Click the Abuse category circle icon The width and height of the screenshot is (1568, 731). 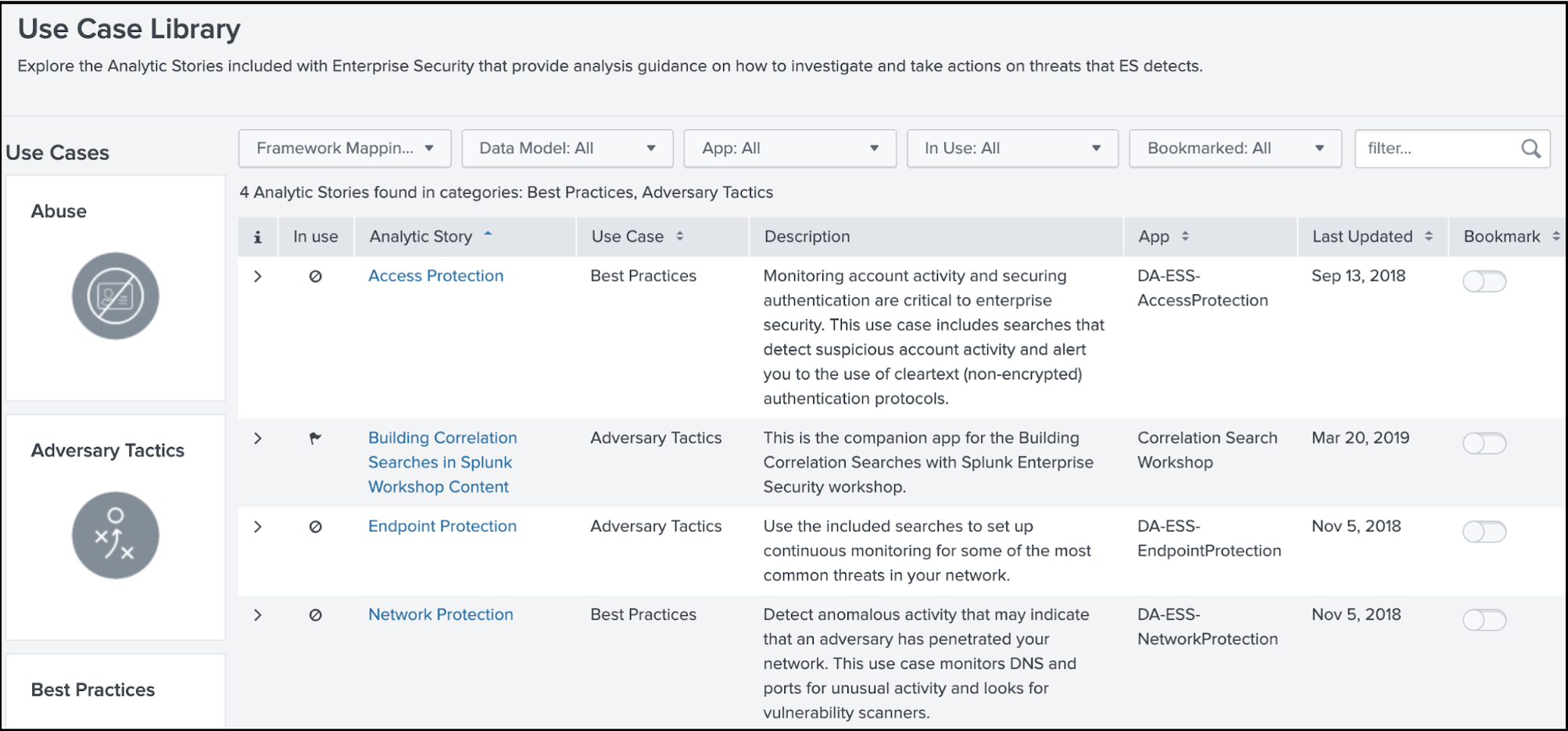pos(116,296)
